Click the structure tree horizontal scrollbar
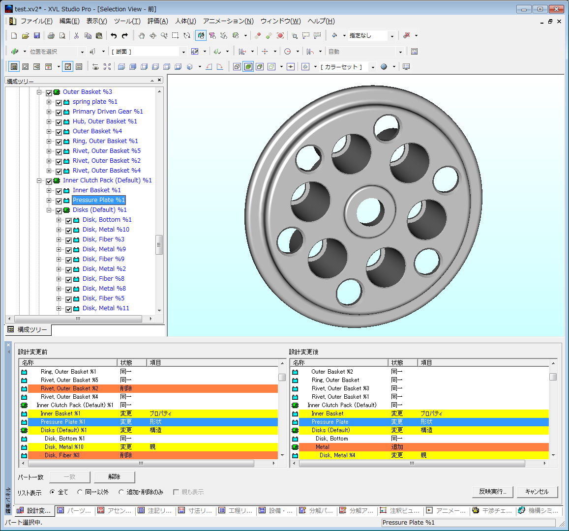Screen dimensions: 569x531 [78, 319]
